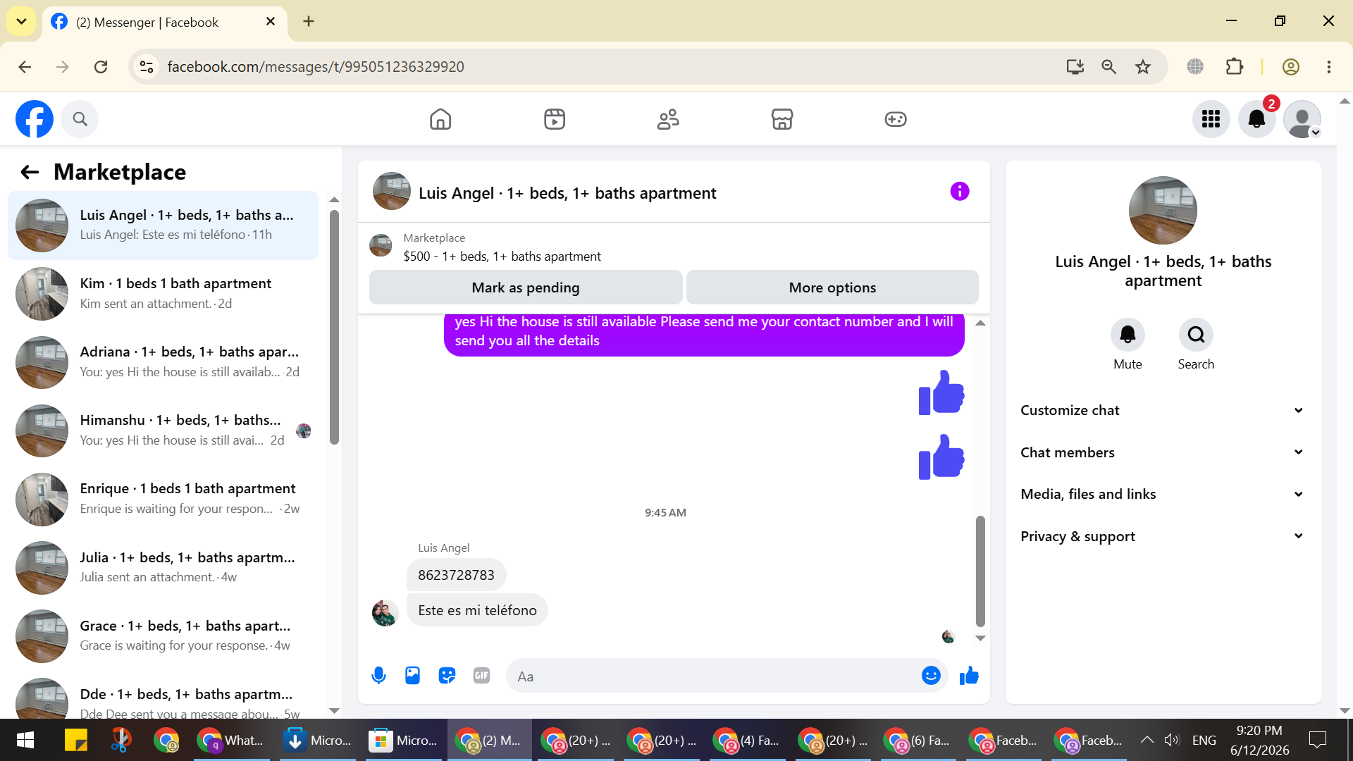Close the Messenger tab
Image resolution: width=1353 pixels, height=761 pixels.
(271, 22)
